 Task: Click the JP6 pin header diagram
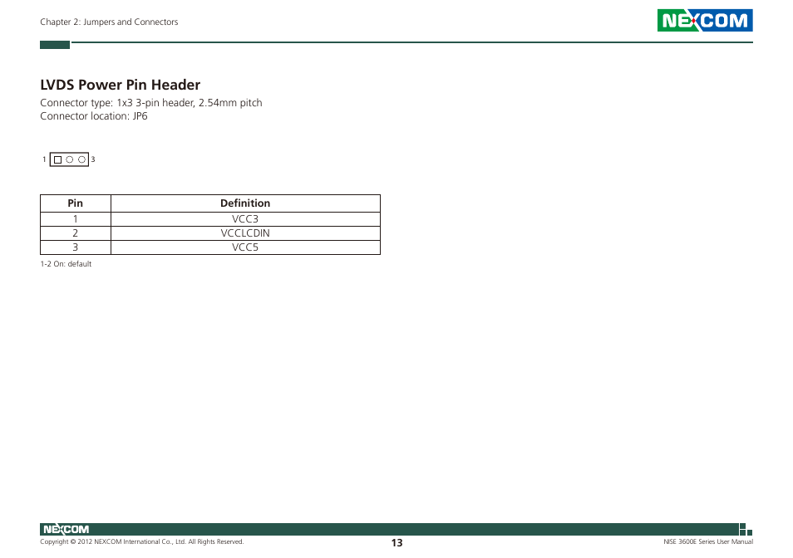pyautogui.click(x=69, y=159)
